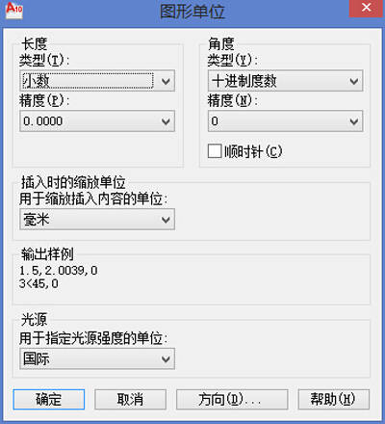Open the 光源 intensity unit dropdown arrow
Screen dimensions: 385x424
coord(166,358)
